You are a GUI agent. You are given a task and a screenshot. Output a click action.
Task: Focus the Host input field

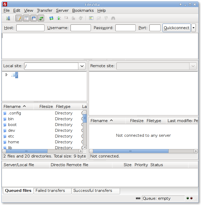(30, 28)
